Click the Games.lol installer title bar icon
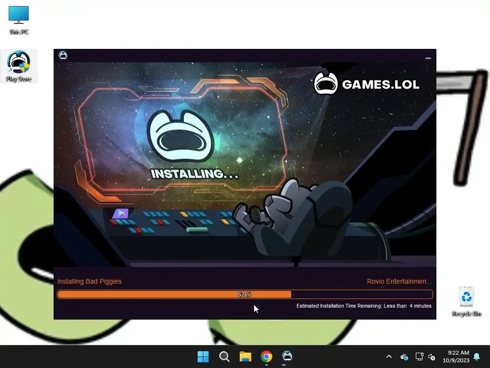This screenshot has height=368, width=490. [x=63, y=56]
